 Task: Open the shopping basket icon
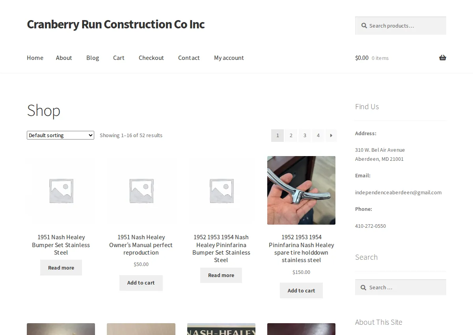click(x=443, y=58)
